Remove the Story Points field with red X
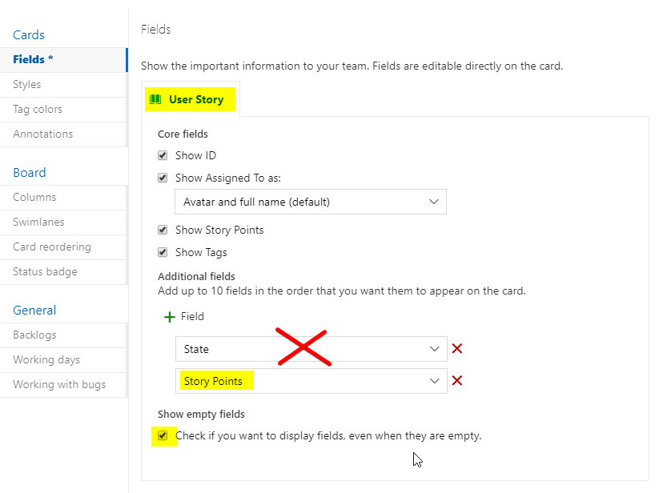671x493 pixels. pos(457,381)
